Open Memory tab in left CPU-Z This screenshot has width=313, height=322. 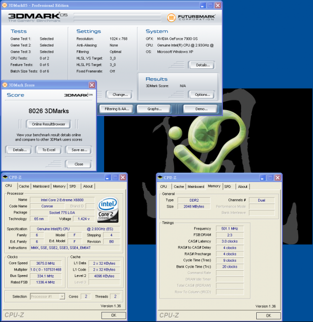[x=59, y=186]
